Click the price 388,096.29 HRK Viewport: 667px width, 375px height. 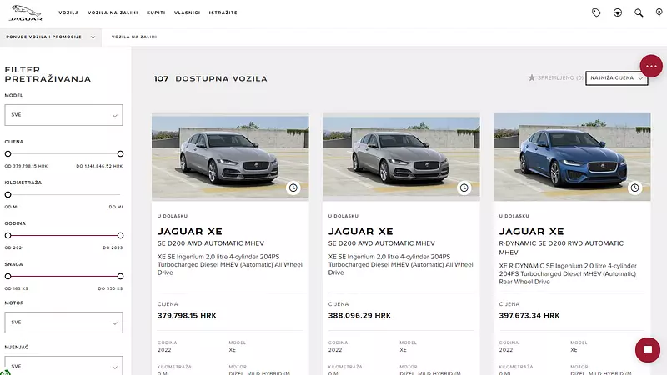(x=359, y=316)
